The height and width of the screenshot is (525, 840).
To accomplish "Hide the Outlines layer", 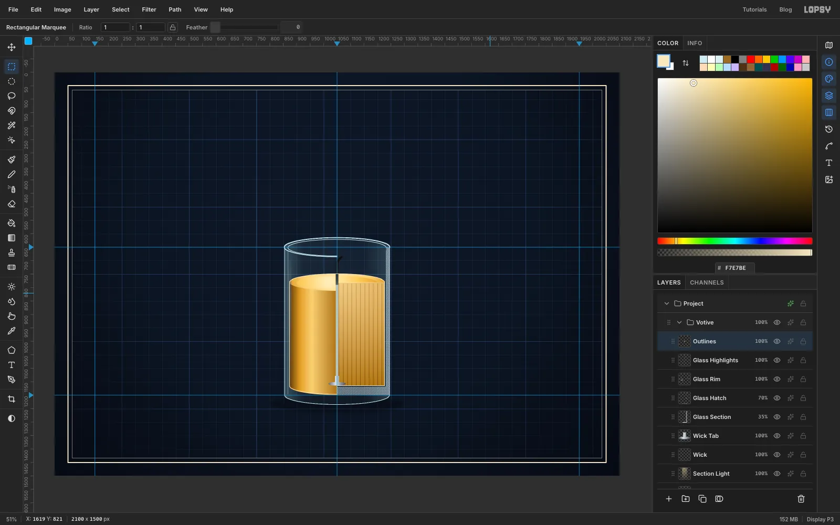I will [x=777, y=341].
